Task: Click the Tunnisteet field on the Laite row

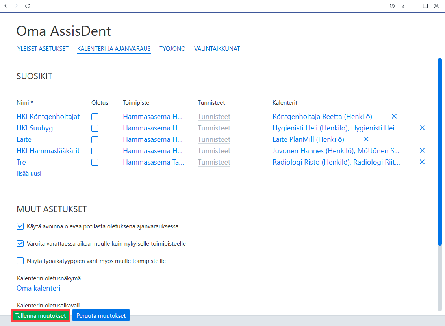Action: tap(214, 139)
